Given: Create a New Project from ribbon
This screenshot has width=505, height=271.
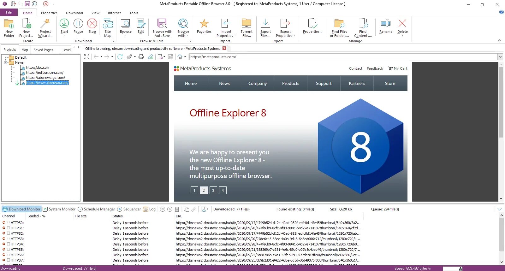Looking at the screenshot, I should 26,28.
